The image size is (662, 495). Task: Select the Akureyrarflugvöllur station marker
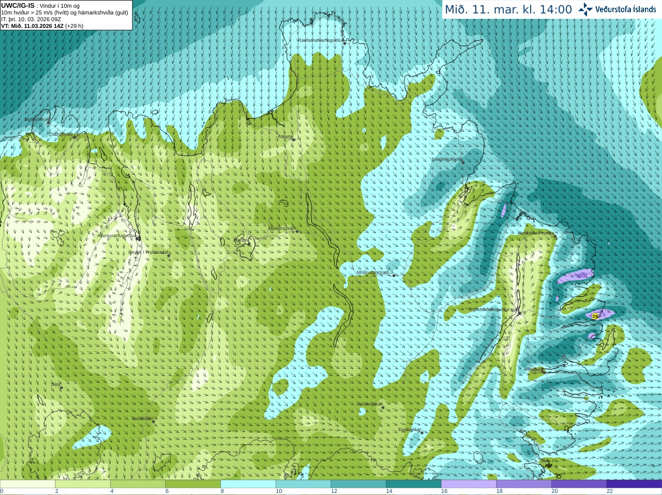138,238
